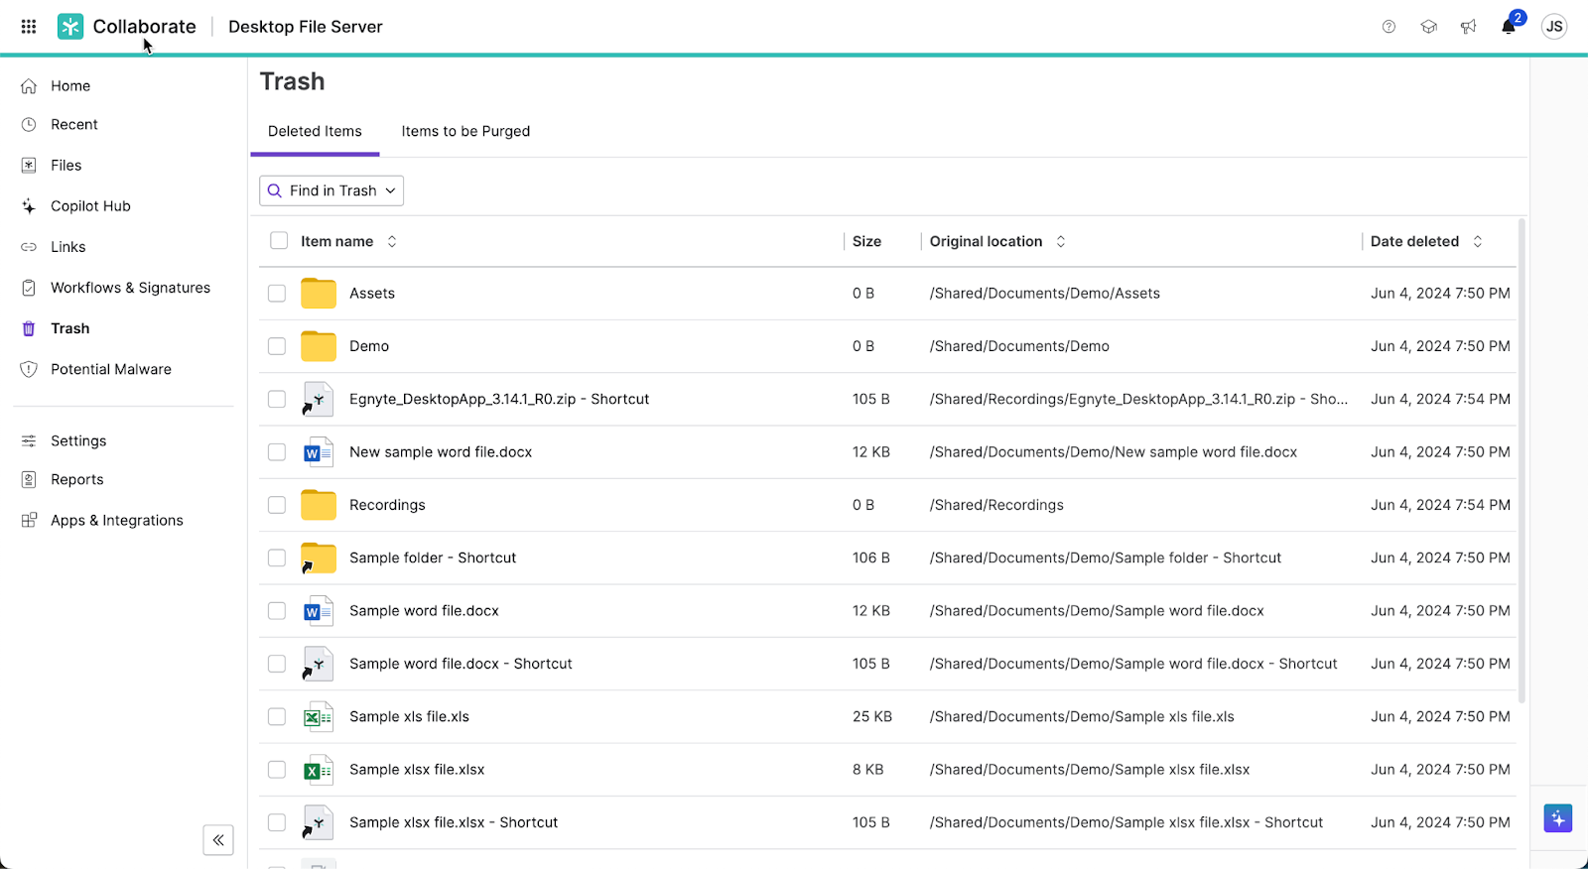Select the Assets folder checkbox

277,294
